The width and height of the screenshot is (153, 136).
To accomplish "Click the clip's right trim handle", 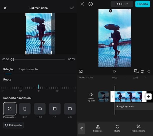I will pos(144,96).
